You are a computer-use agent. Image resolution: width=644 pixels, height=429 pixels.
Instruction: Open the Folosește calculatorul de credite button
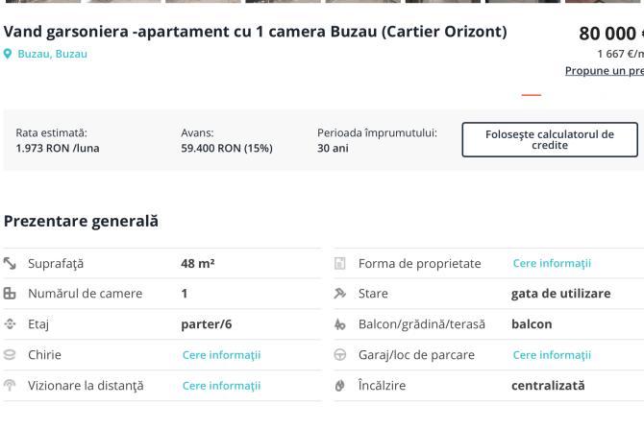click(x=549, y=139)
